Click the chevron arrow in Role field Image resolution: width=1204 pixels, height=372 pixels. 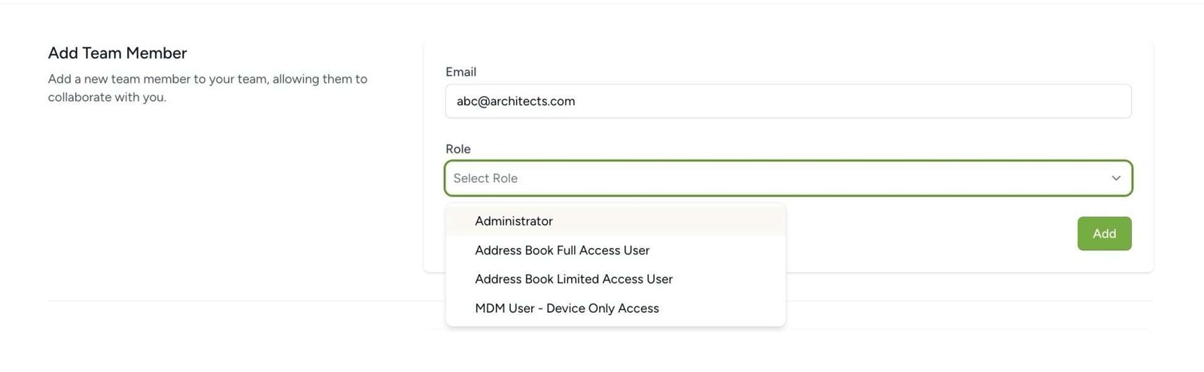click(x=1116, y=178)
